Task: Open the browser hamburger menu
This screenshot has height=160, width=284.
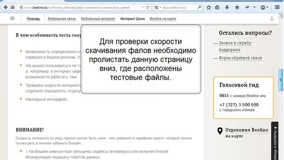Action: [277, 7]
